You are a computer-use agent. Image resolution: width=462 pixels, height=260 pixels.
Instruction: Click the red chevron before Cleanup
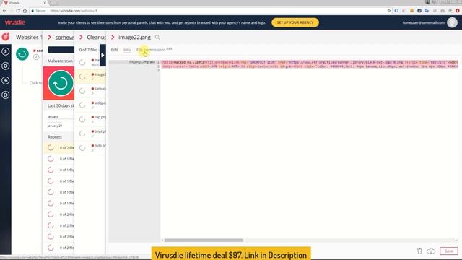tap(81, 37)
